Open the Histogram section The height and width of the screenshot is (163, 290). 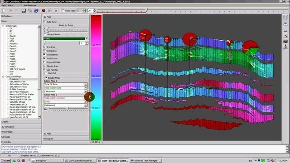[x=66, y=139]
